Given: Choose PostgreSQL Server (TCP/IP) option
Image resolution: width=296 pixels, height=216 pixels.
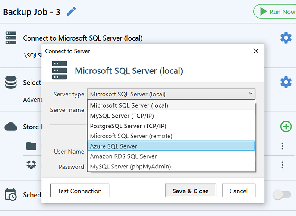Looking at the screenshot, I should (x=171, y=126).
